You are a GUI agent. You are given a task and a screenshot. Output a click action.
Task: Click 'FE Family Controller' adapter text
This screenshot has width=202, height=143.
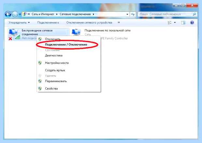(115, 38)
